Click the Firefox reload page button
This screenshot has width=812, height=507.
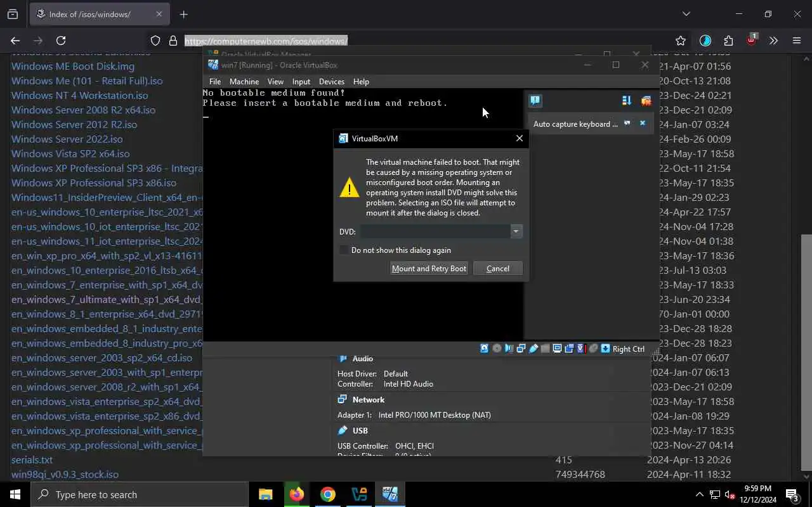(x=61, y=41)
